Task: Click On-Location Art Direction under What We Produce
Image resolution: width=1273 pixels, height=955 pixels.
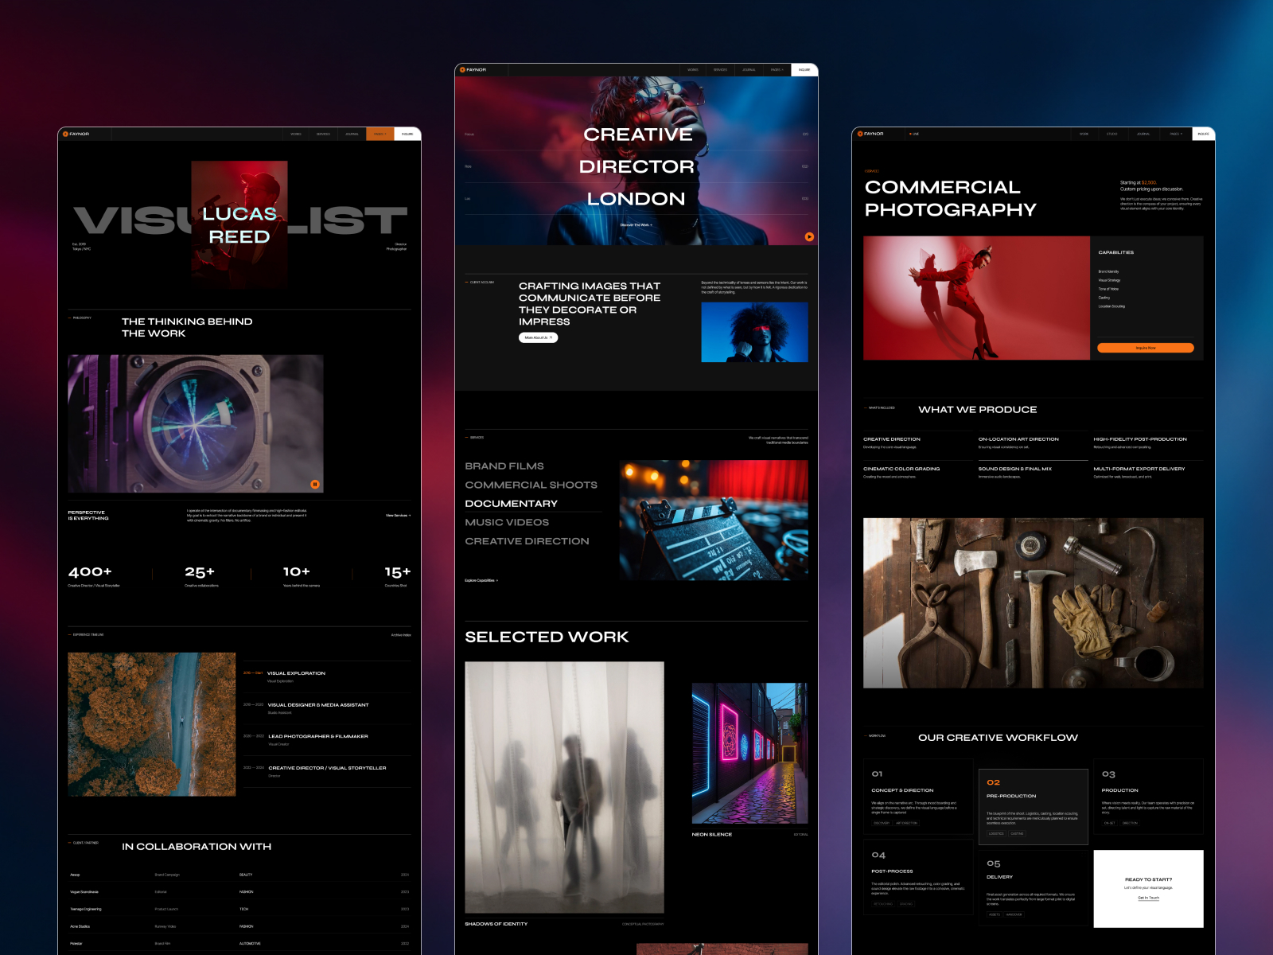Action: (x=1033, y=442)
